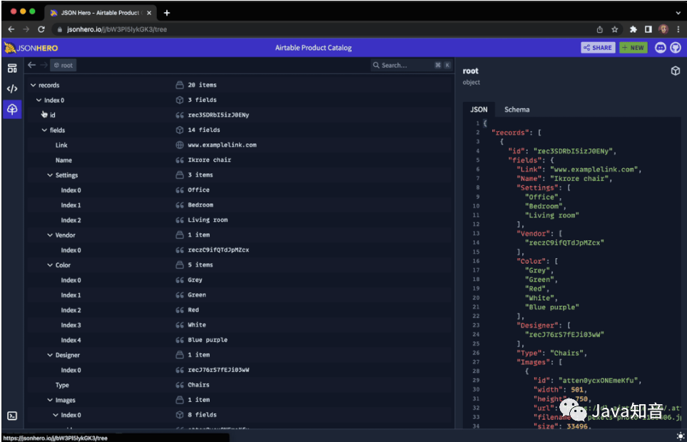Viewport: 687px width, 442px height.
Task: Collapse the Designer node
Action: click(x=50, y=355)
